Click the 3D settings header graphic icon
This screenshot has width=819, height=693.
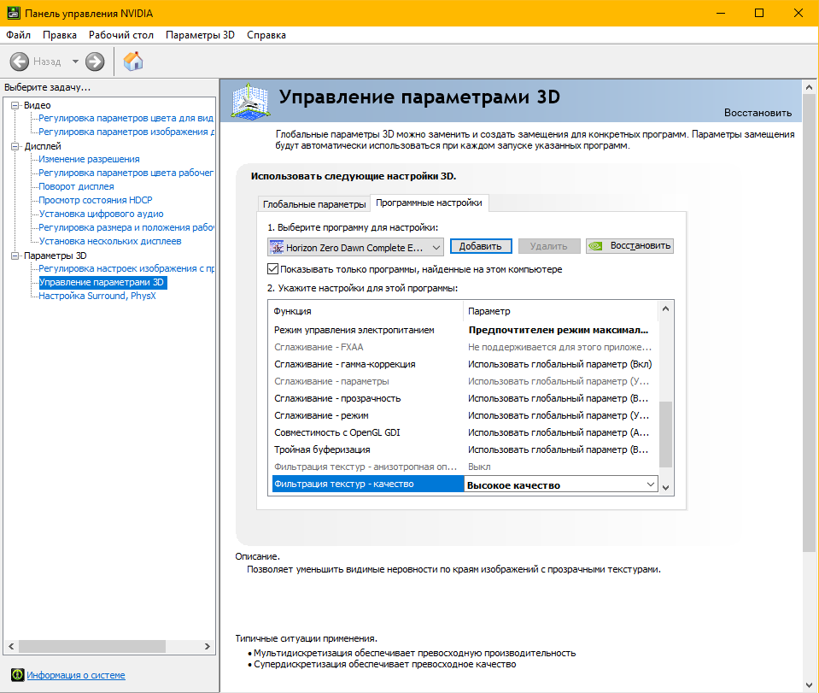pyautogui.click(x=251, y=100)
